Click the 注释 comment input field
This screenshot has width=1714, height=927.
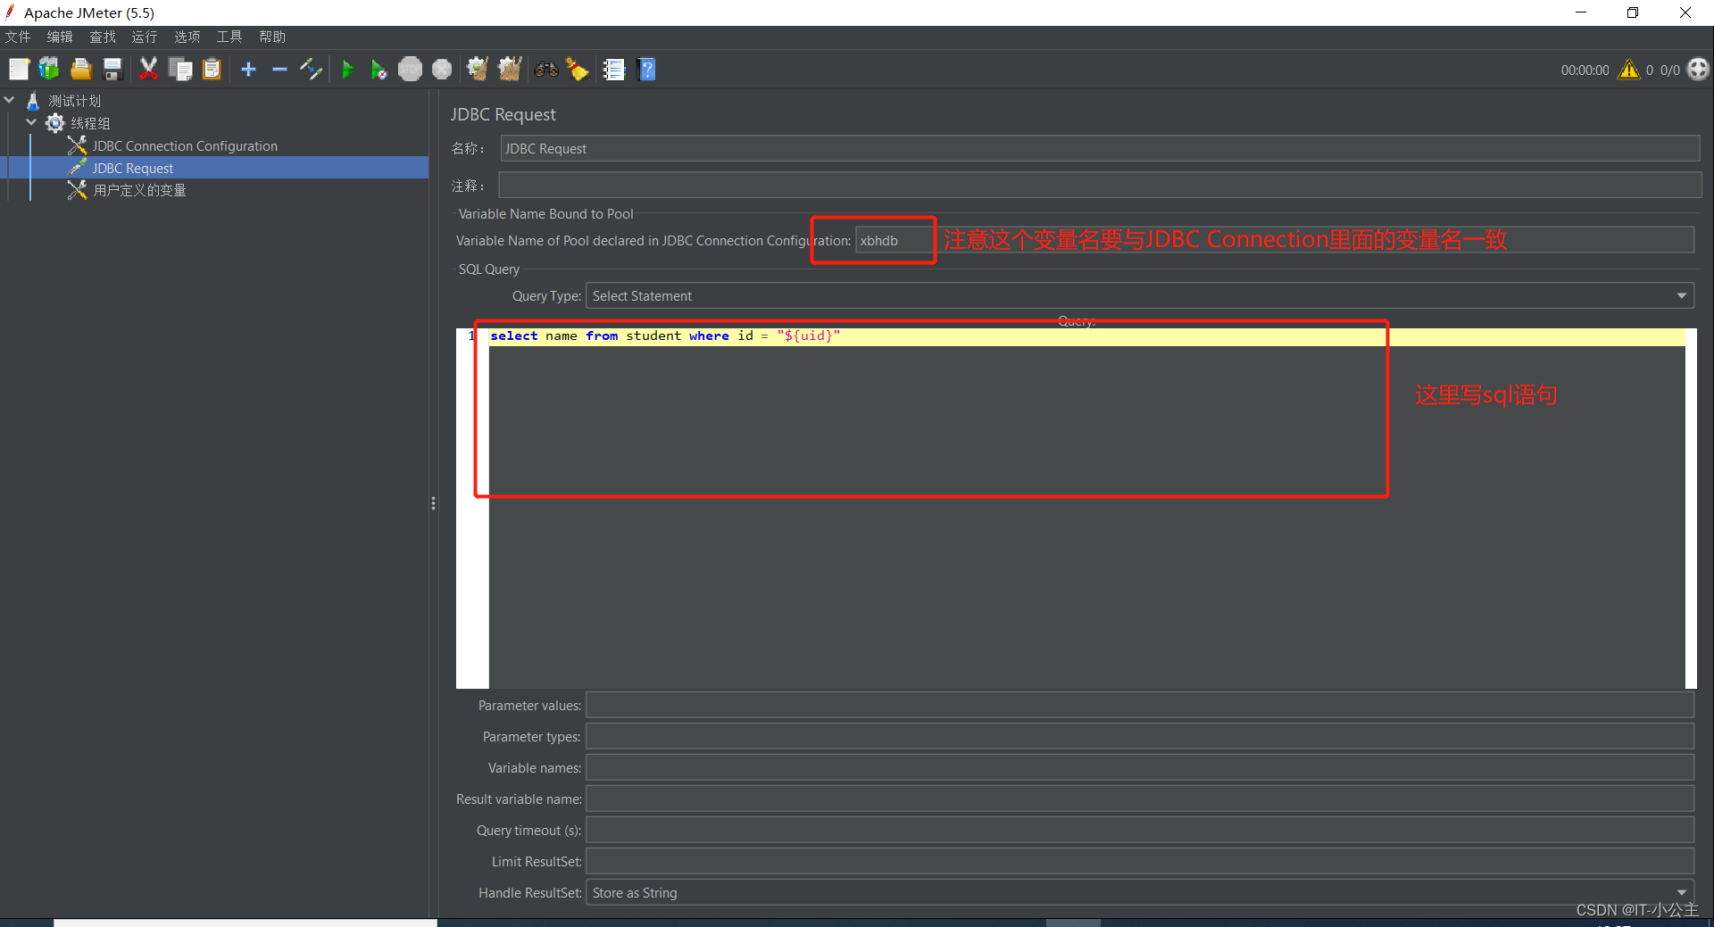click(x=1100, y=186)
